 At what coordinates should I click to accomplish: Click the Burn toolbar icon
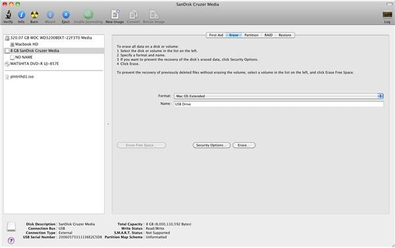pyautogui.click(x=34, y=14)
